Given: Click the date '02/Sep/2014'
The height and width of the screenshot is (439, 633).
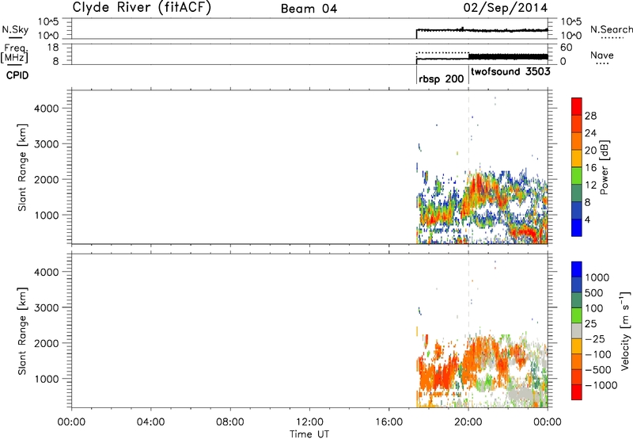Looking at the screenshot, I should click(x=506, y=8).
